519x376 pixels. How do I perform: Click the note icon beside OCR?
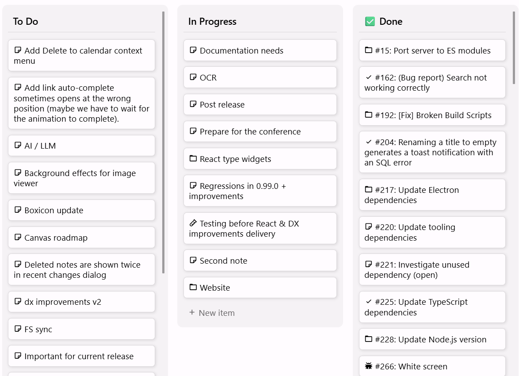(193, 77)
